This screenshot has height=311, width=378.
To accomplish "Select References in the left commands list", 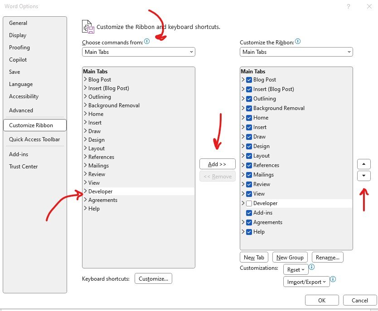I will (x=101, y=157).
